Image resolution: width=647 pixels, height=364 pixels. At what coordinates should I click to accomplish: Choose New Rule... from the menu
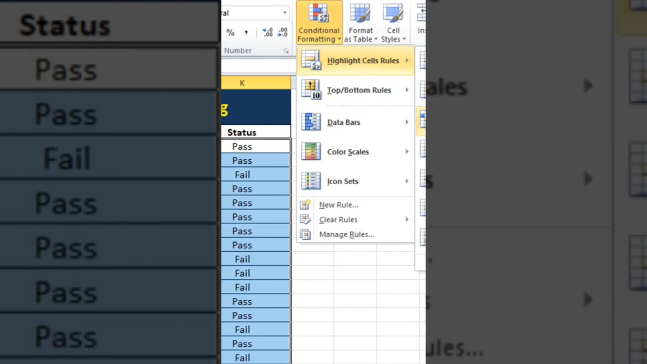coord(355,205)
